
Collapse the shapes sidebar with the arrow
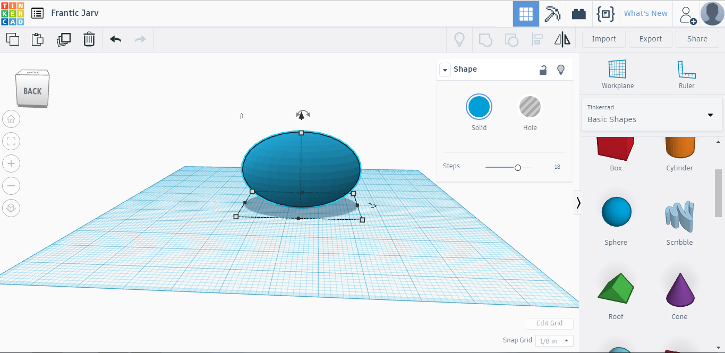578,202
